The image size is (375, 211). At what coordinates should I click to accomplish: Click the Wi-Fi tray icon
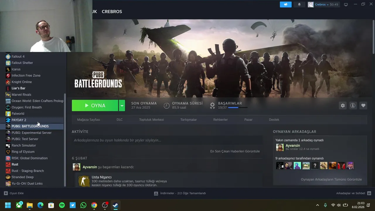[333, 205]
